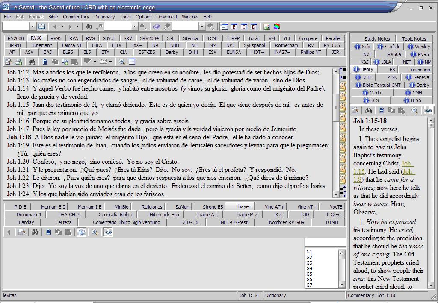Click the Bible text vertical scrollbar down arrow
Screen dimensions: 438x303
(x=336, y=194)
